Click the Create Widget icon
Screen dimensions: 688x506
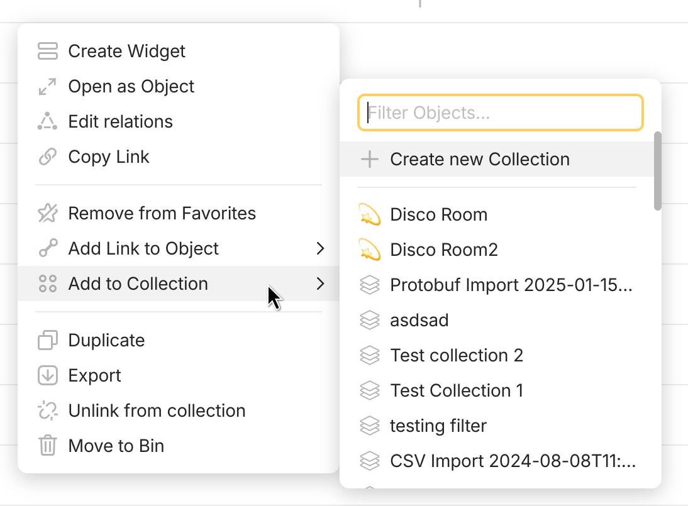[48, 51]
